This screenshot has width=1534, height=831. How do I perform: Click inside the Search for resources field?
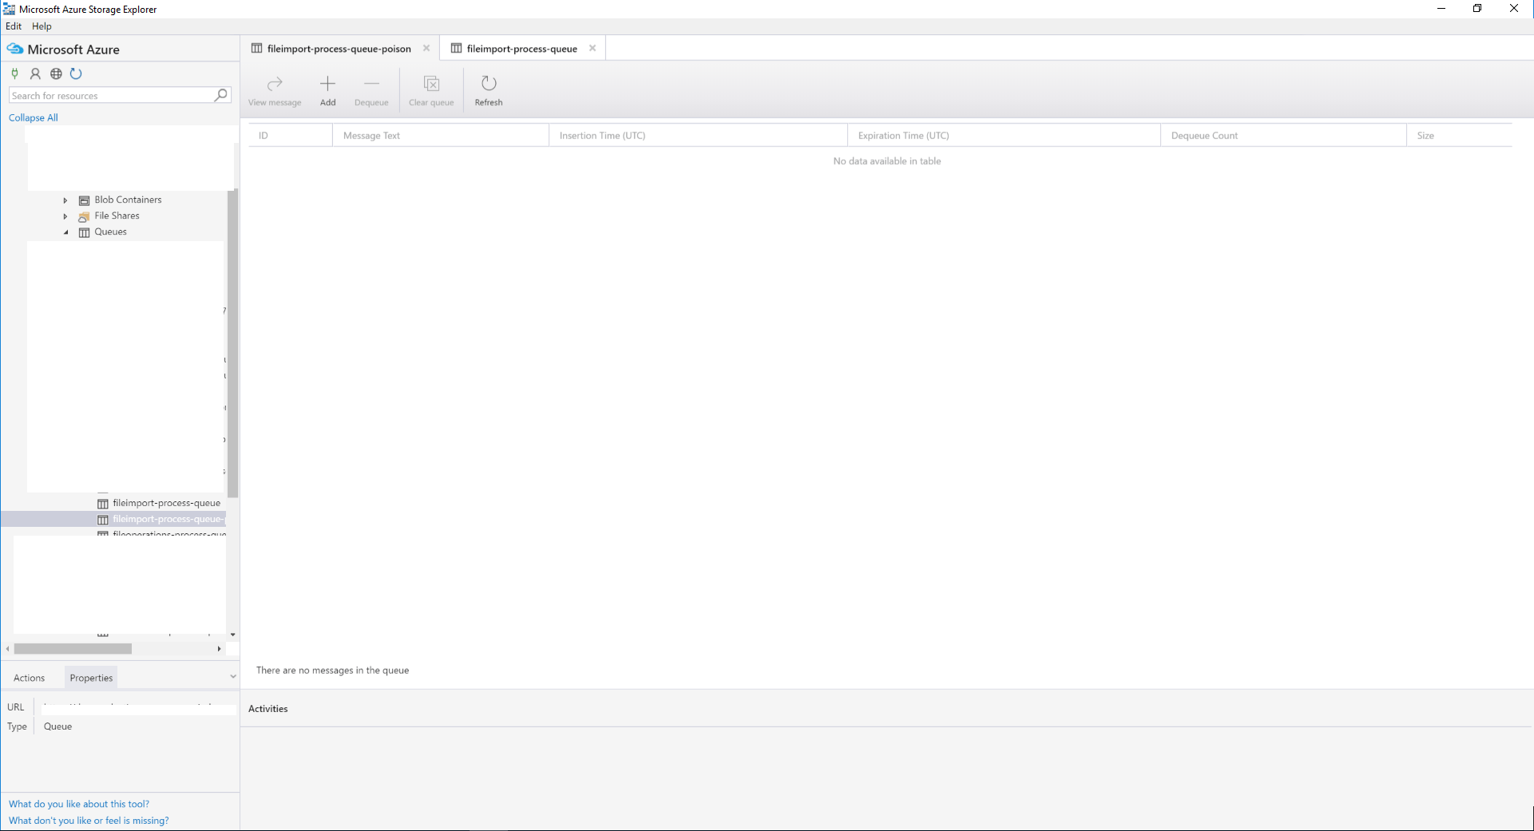coord(112,95)
